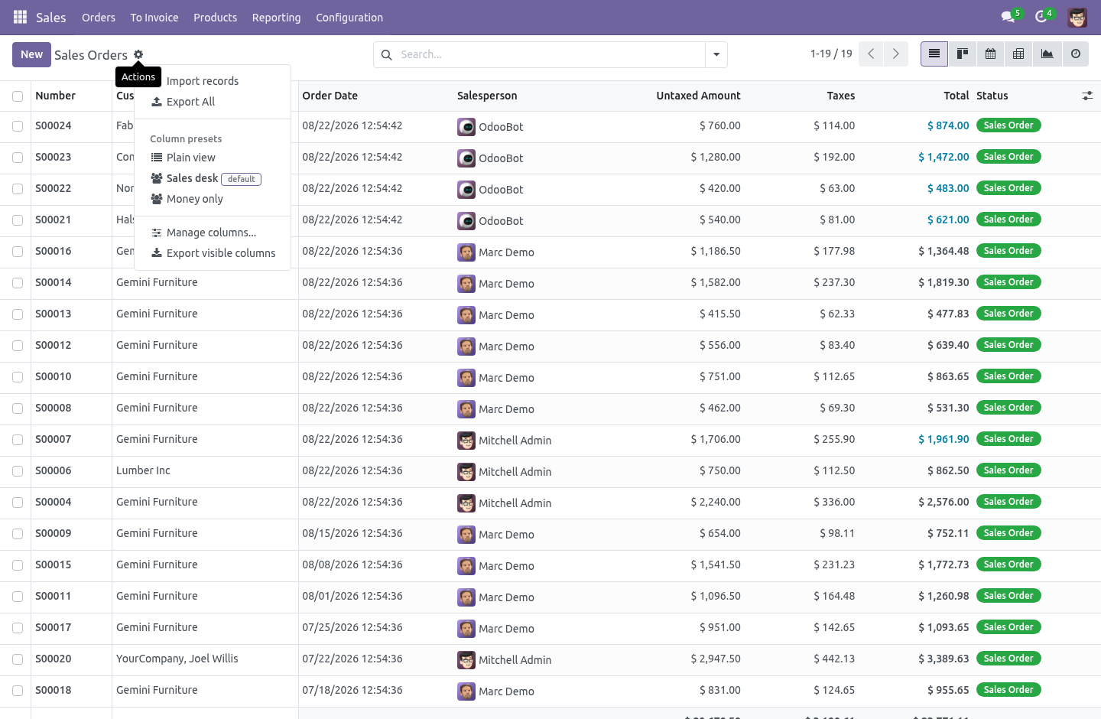The width and height of the screenshot is (1101, 719).
Task: Open the activities clock icon
Action: [x=1041, y=17]
